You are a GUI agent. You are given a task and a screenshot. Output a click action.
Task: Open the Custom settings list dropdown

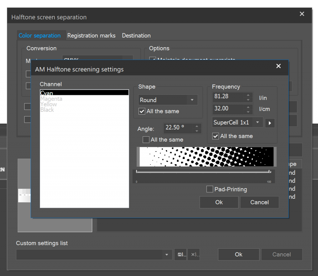[x=167, y=255]
